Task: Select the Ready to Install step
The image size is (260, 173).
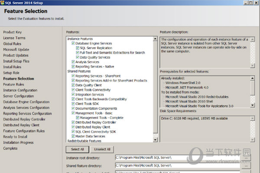Action: 15,137
